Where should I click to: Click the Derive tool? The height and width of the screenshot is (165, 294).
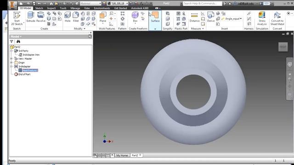[x=211, y=17]
